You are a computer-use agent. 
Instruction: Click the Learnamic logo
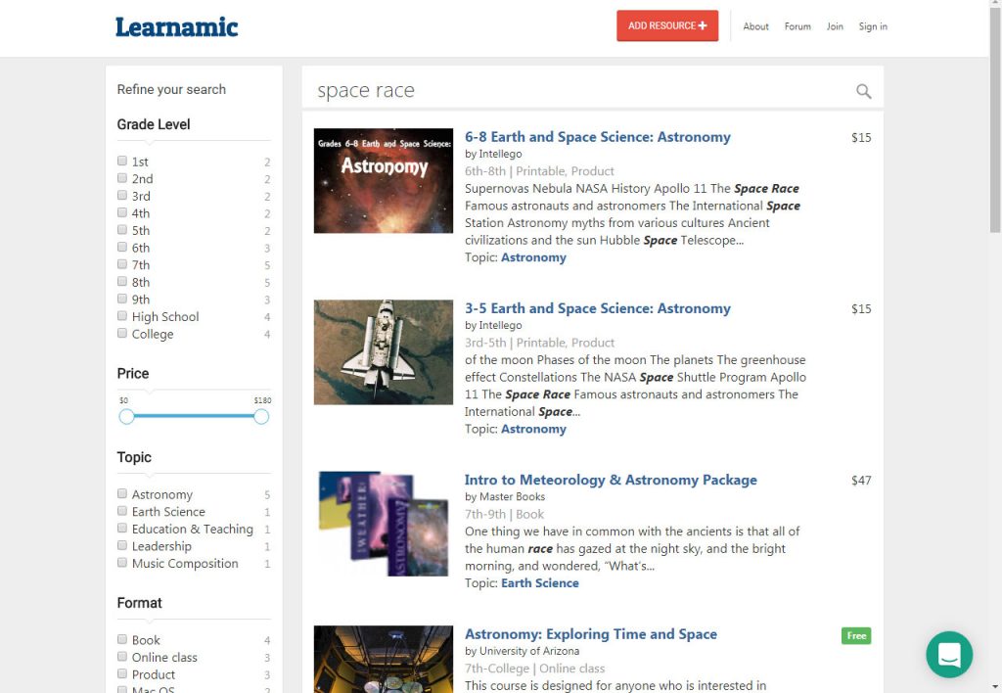pos(176,26)
